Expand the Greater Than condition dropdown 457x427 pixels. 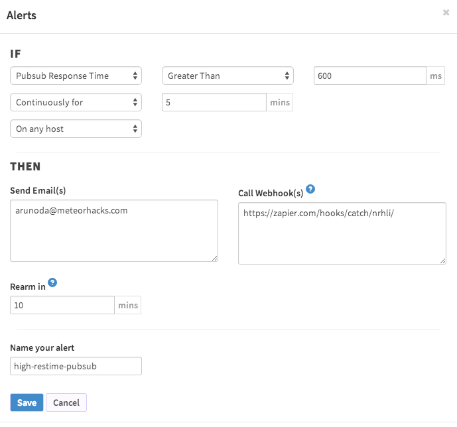[x=228, y=76]
